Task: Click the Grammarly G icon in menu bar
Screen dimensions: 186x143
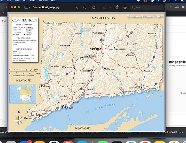Action: [x=152, y=1]
